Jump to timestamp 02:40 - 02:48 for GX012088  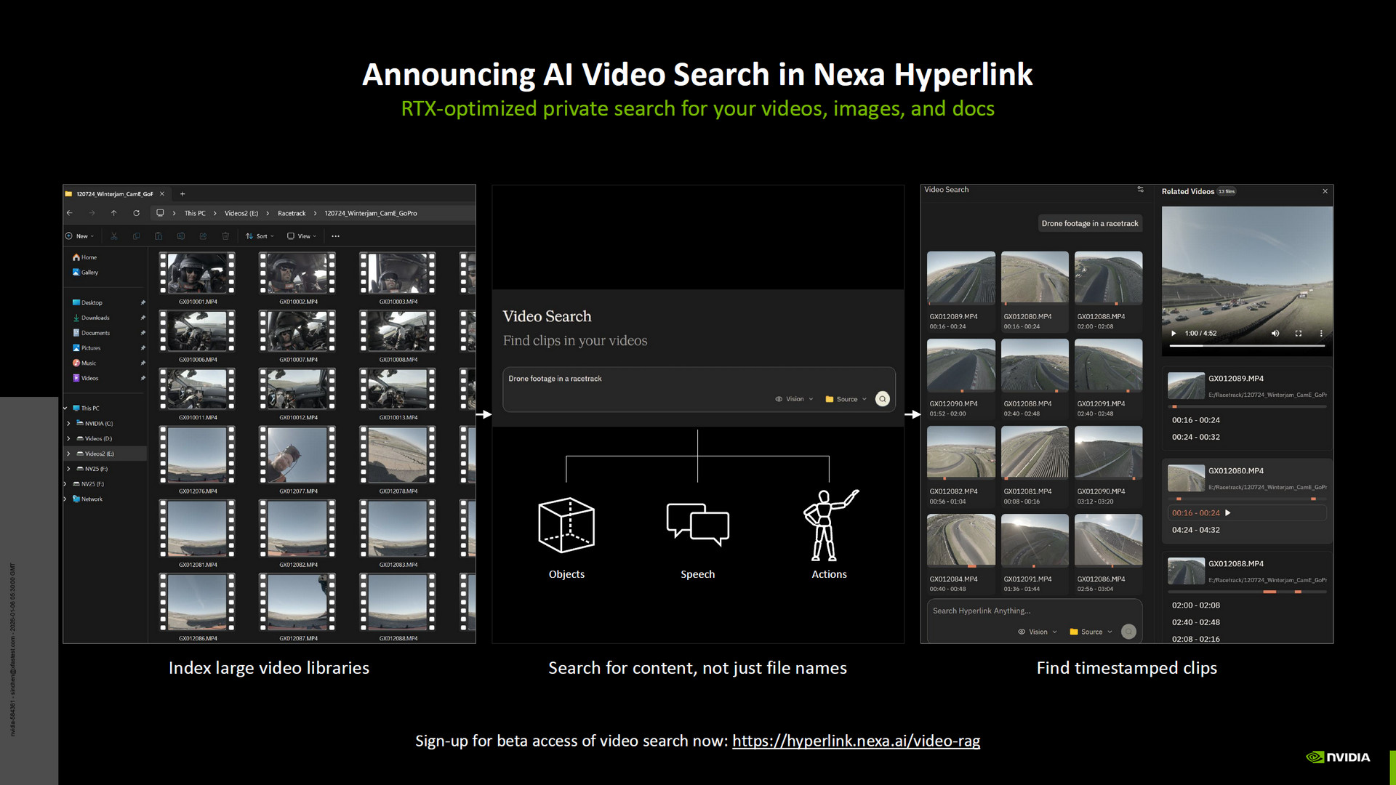click(x=1195, y=622)
